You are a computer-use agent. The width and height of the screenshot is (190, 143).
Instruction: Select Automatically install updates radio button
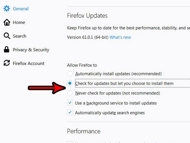(70, 74)
